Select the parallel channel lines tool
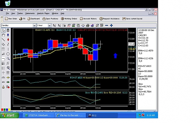 [3, 44]
